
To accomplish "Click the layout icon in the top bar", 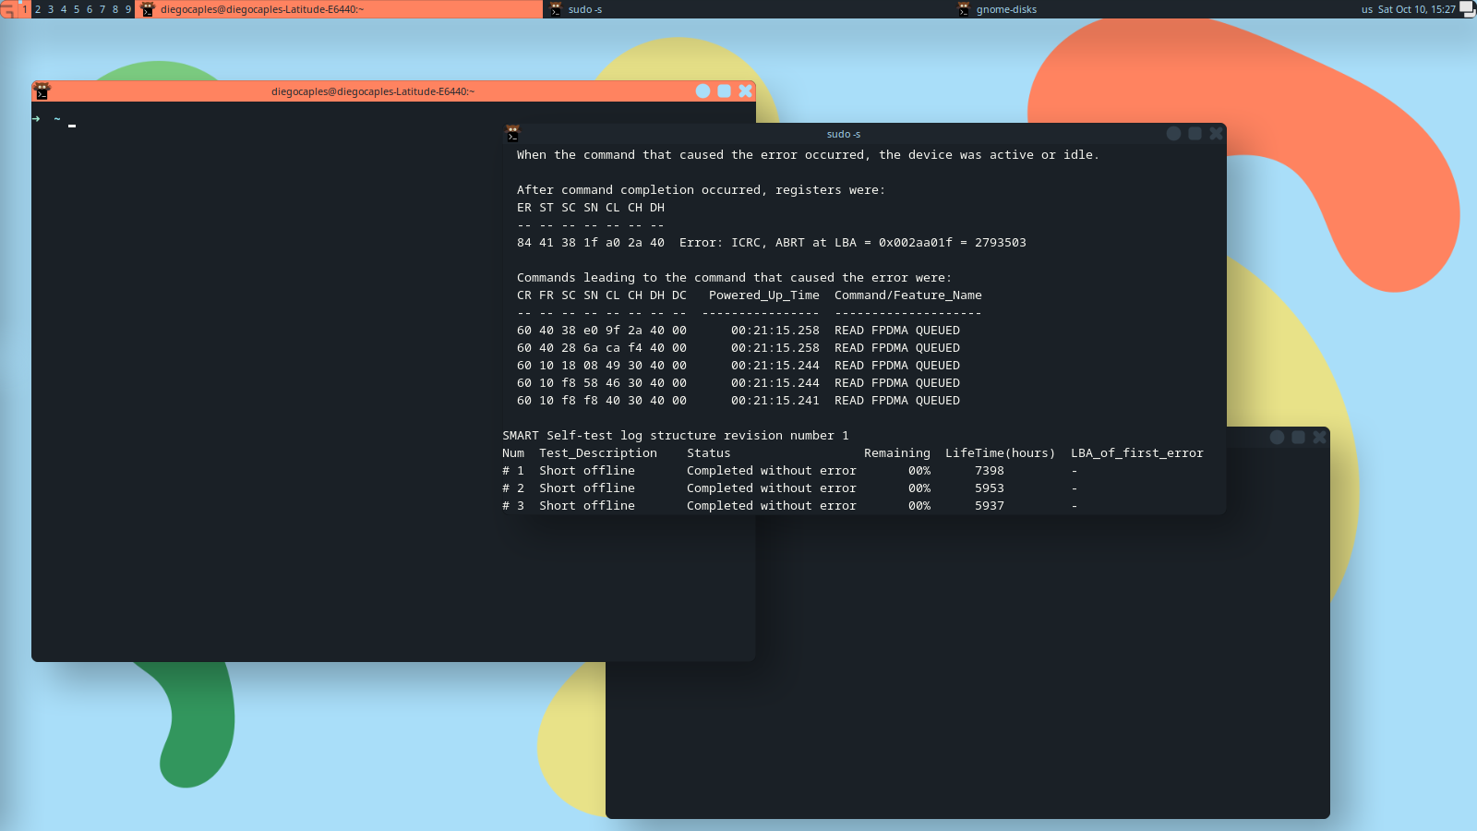I will click(8, 9).
